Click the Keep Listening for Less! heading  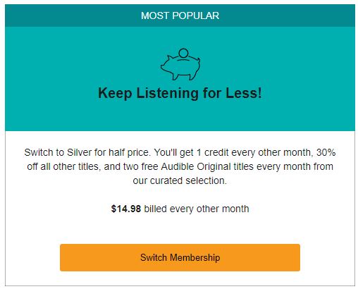coord(180,93)
